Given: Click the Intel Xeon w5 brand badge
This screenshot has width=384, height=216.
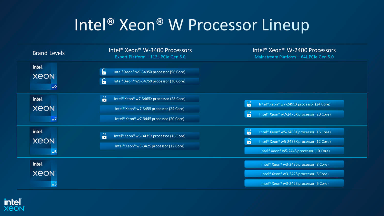Looking at the screenshot, I should tap(44, 141).
